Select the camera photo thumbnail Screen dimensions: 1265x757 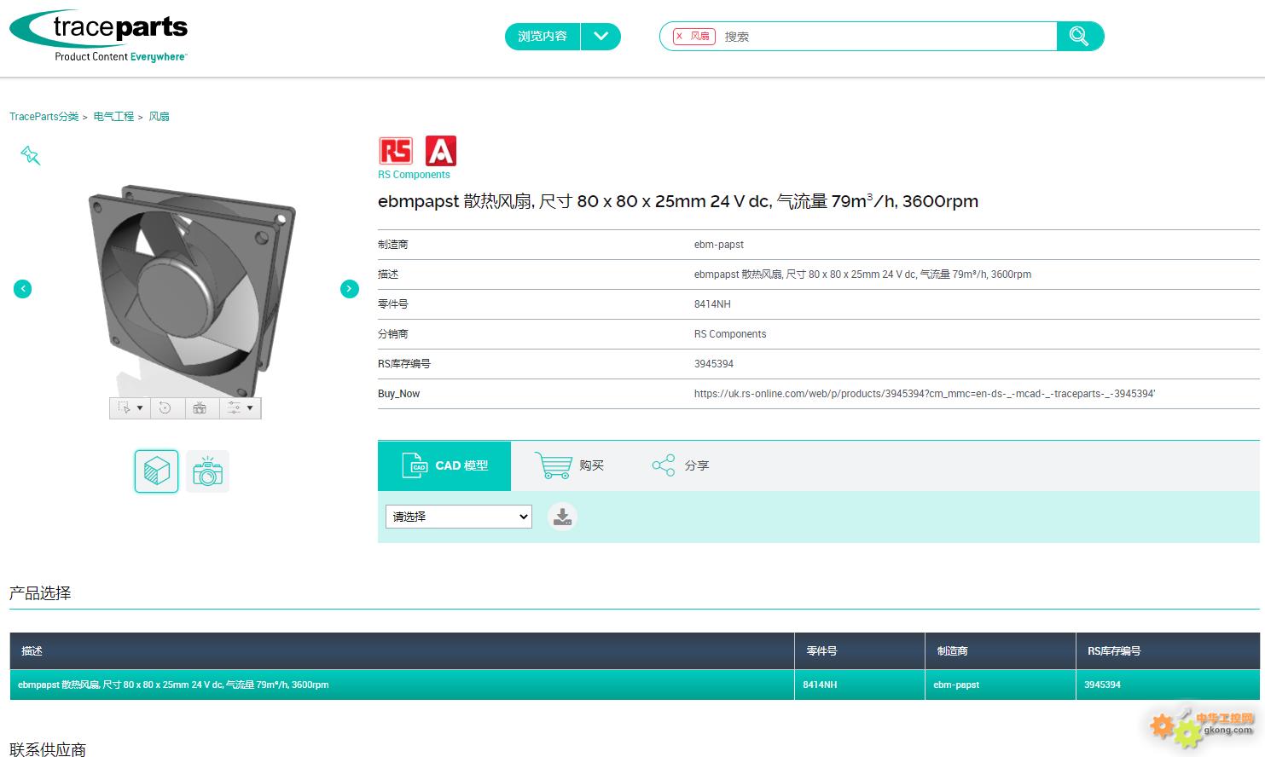click(207, 471)
